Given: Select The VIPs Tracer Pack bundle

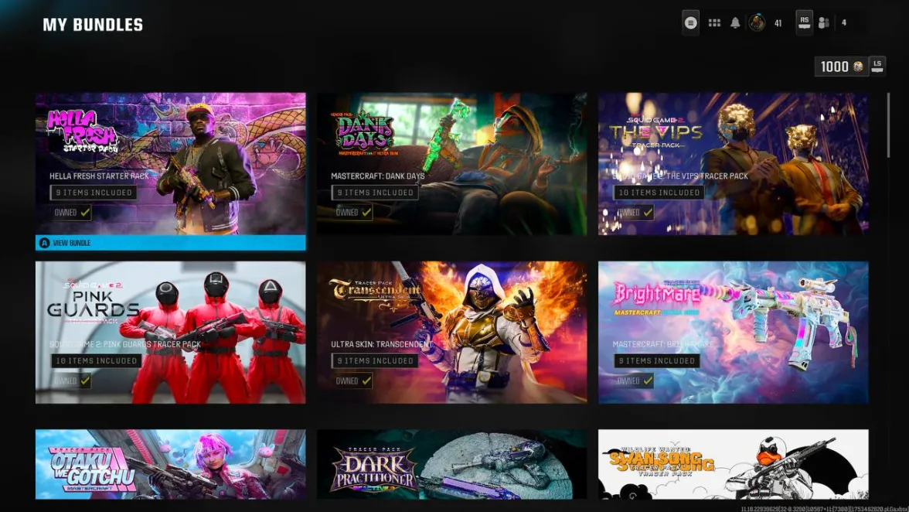Looking at the screenshot, I should coord(734,163).
